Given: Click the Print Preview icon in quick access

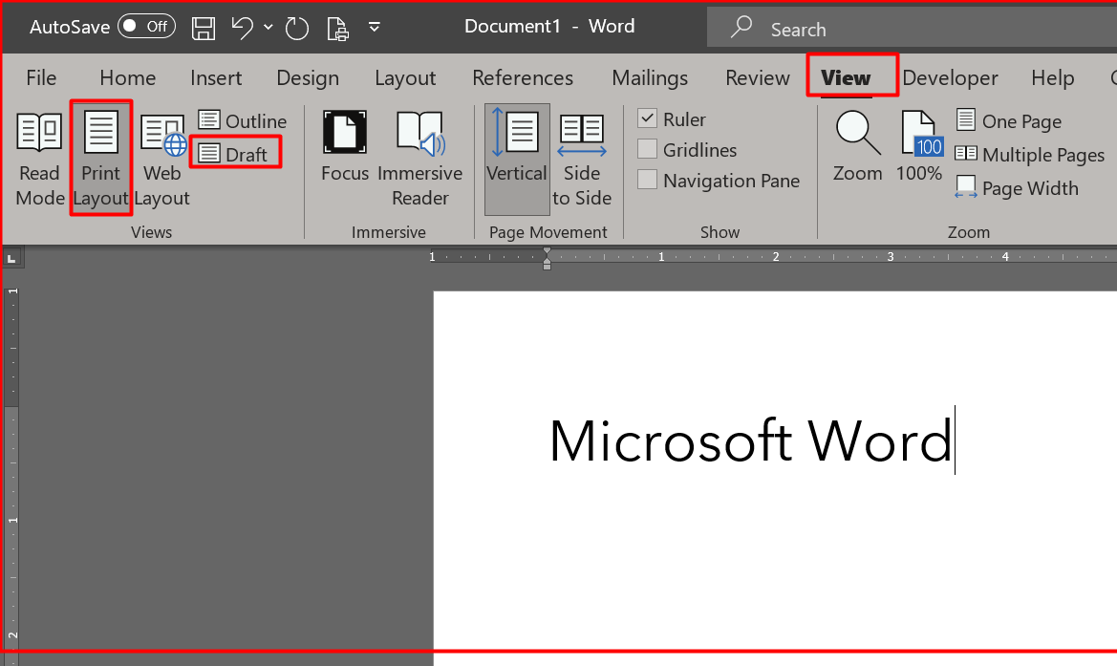Looking at the screenshot, I should (x=337, y=29).
